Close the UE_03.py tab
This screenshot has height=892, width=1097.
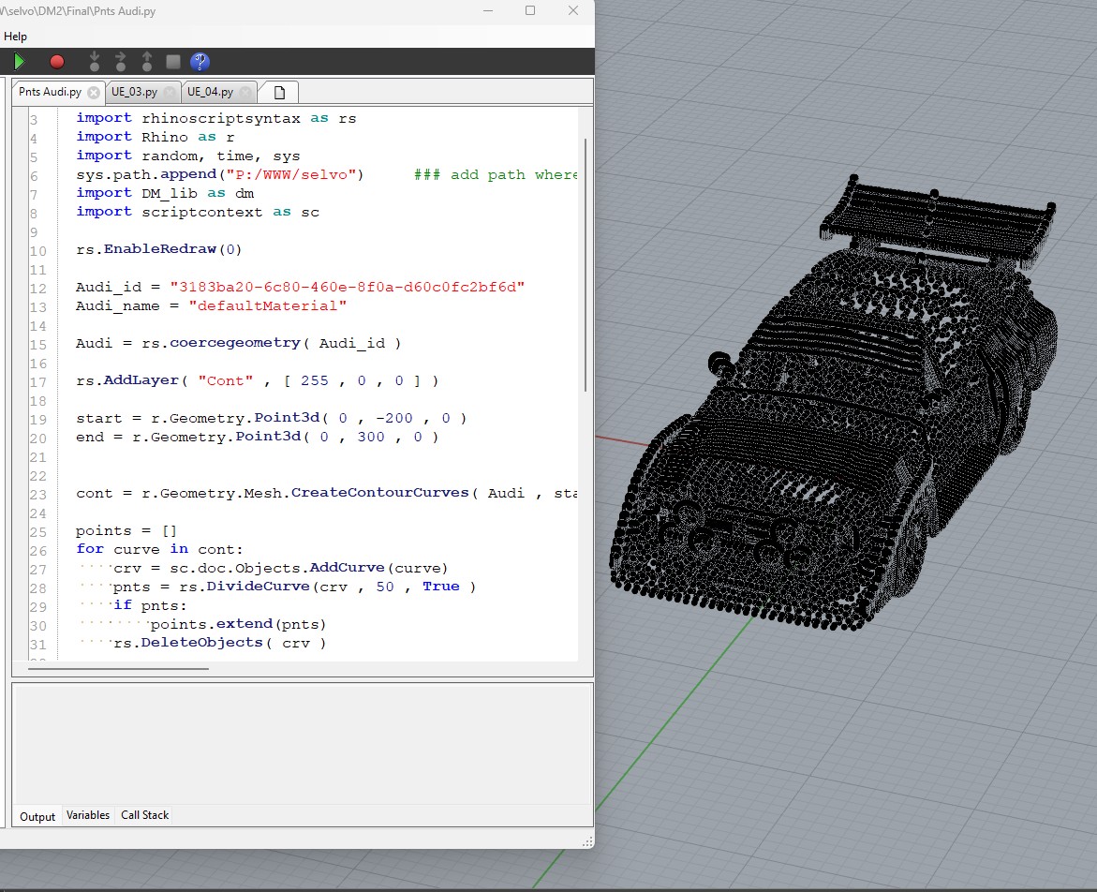pyautogui.click(x=170, y=92)
